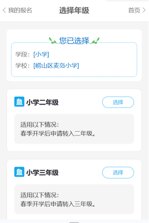The width and height of the screenshot is (149, 223).
Task: Click the 小学三年级 card title
Action: pyautogui.click(x=43, y=173)
